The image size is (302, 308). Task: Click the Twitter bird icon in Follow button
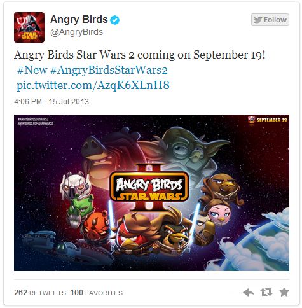tap(258, 20)
